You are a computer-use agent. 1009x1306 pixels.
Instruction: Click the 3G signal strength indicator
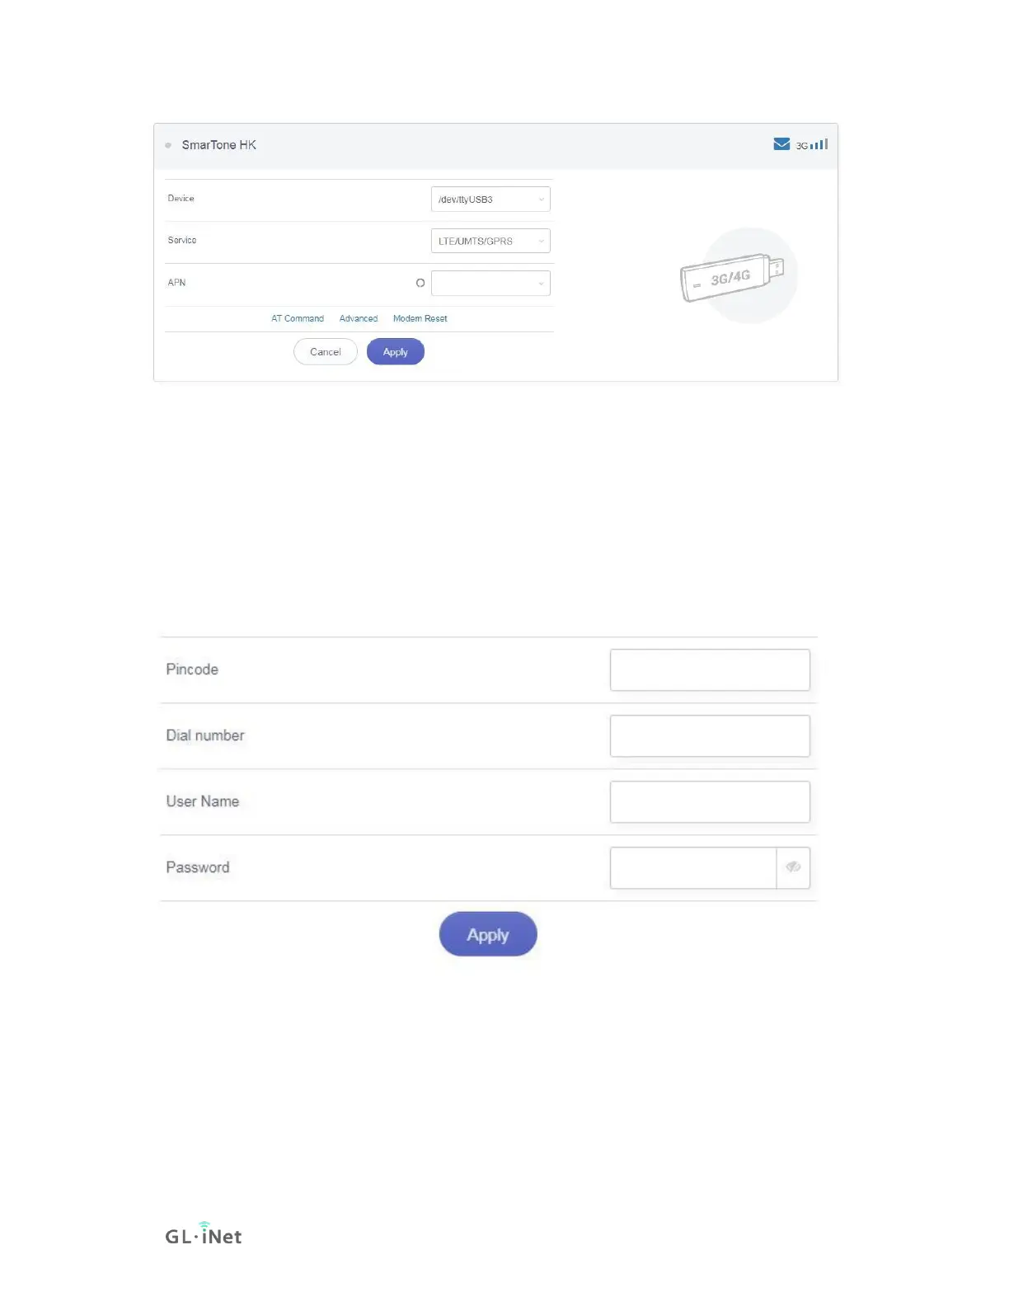coord(812,145)
